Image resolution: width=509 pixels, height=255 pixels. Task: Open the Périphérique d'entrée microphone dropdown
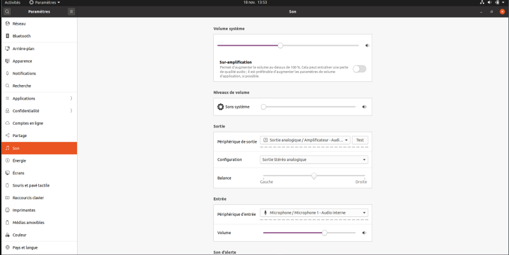point(314,213)
